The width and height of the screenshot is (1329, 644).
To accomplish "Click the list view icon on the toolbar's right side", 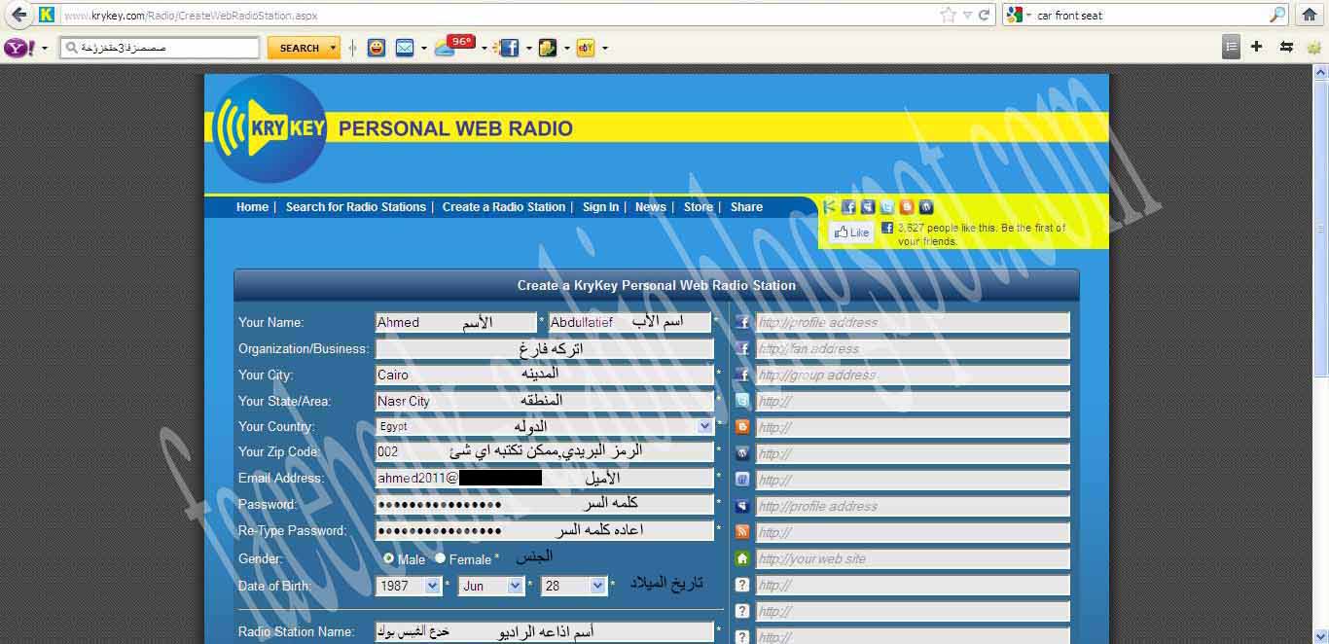I will [1231, 47].
